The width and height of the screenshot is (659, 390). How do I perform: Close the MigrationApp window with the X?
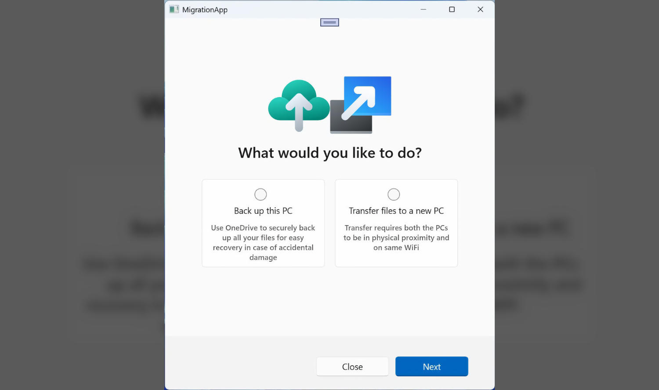(x=480, y=9)
